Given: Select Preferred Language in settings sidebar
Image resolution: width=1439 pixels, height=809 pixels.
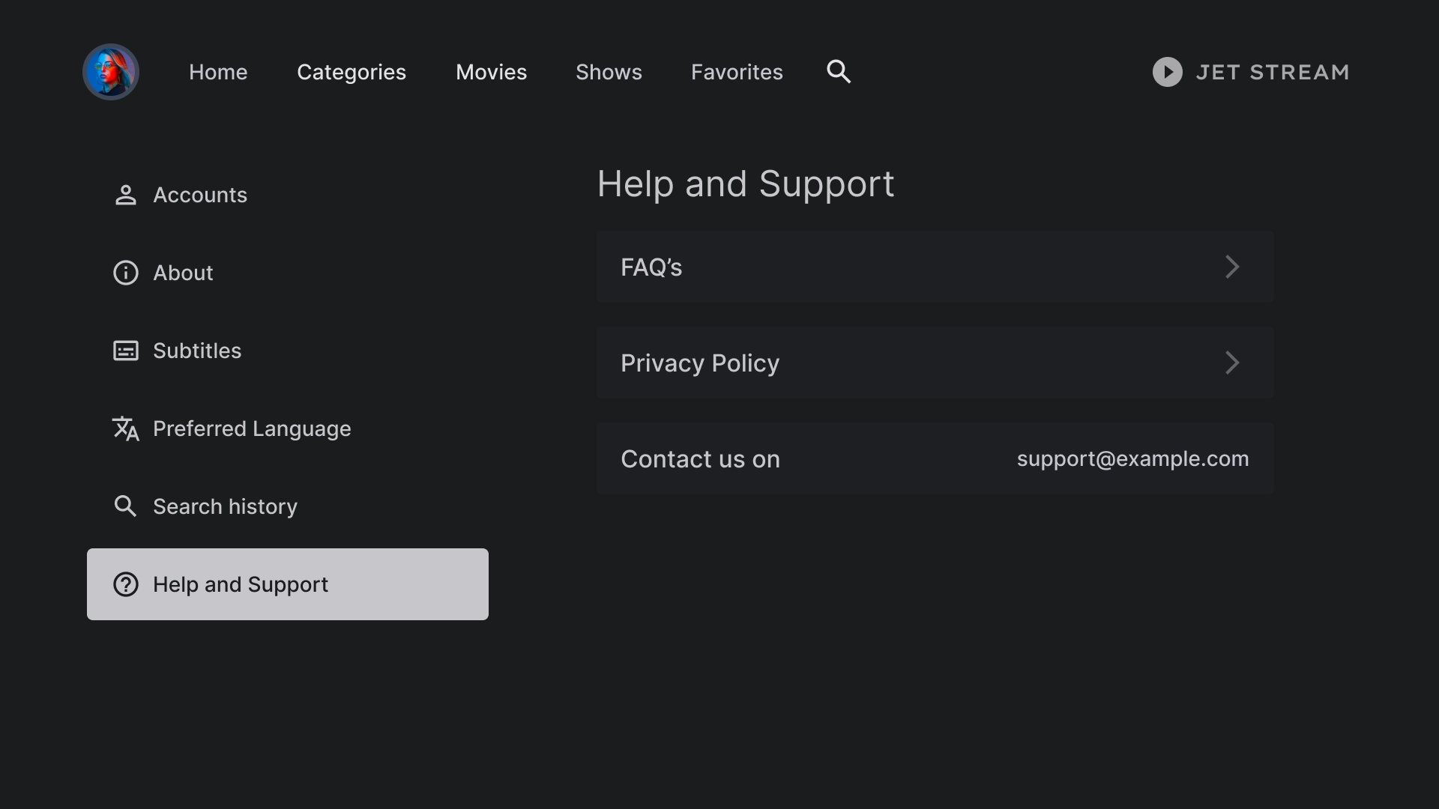Looking at the screenshot, I should [252, 428].
